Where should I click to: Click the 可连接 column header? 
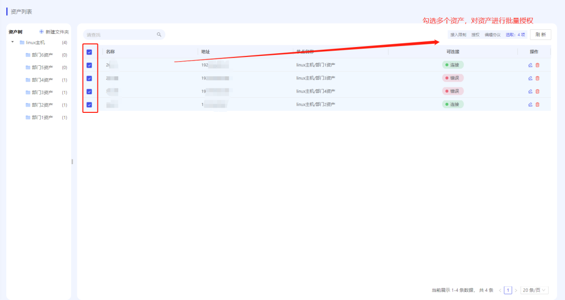453,52
